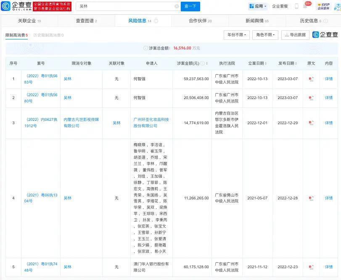
Task: Open 详情 for the first case
Action: click(329, 79)
